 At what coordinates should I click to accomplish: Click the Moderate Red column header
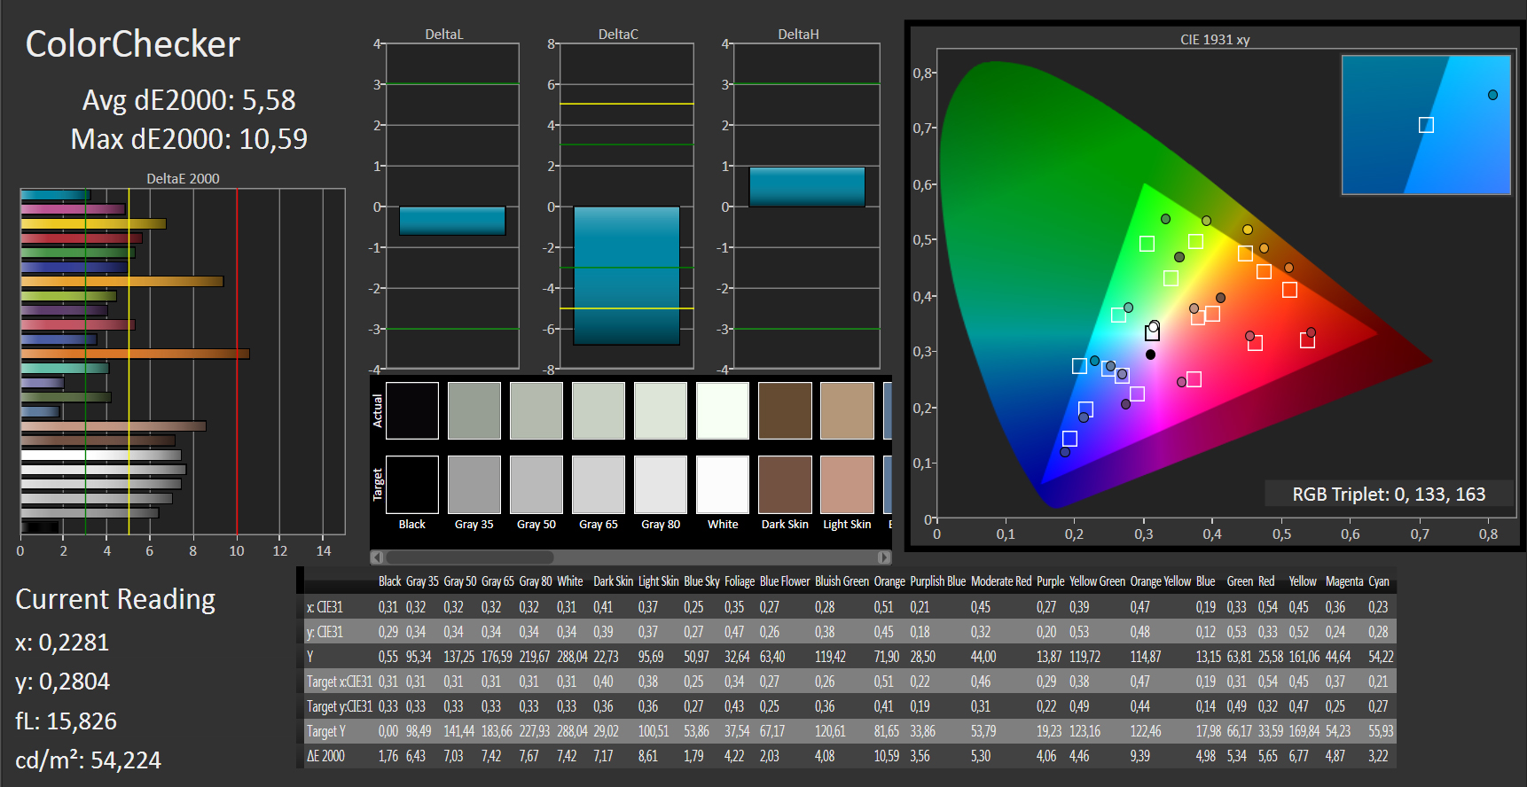(1001, 581)
